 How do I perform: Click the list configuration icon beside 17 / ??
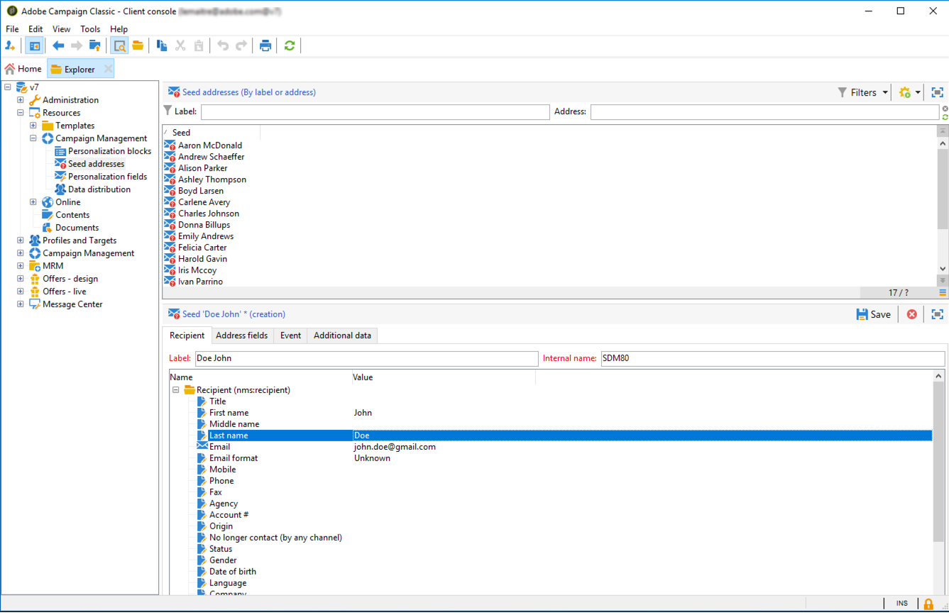pos(943,292)
